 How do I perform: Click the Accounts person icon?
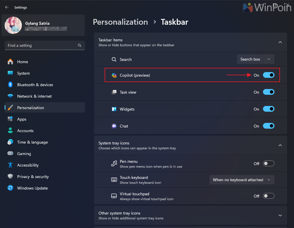point(10,131)
